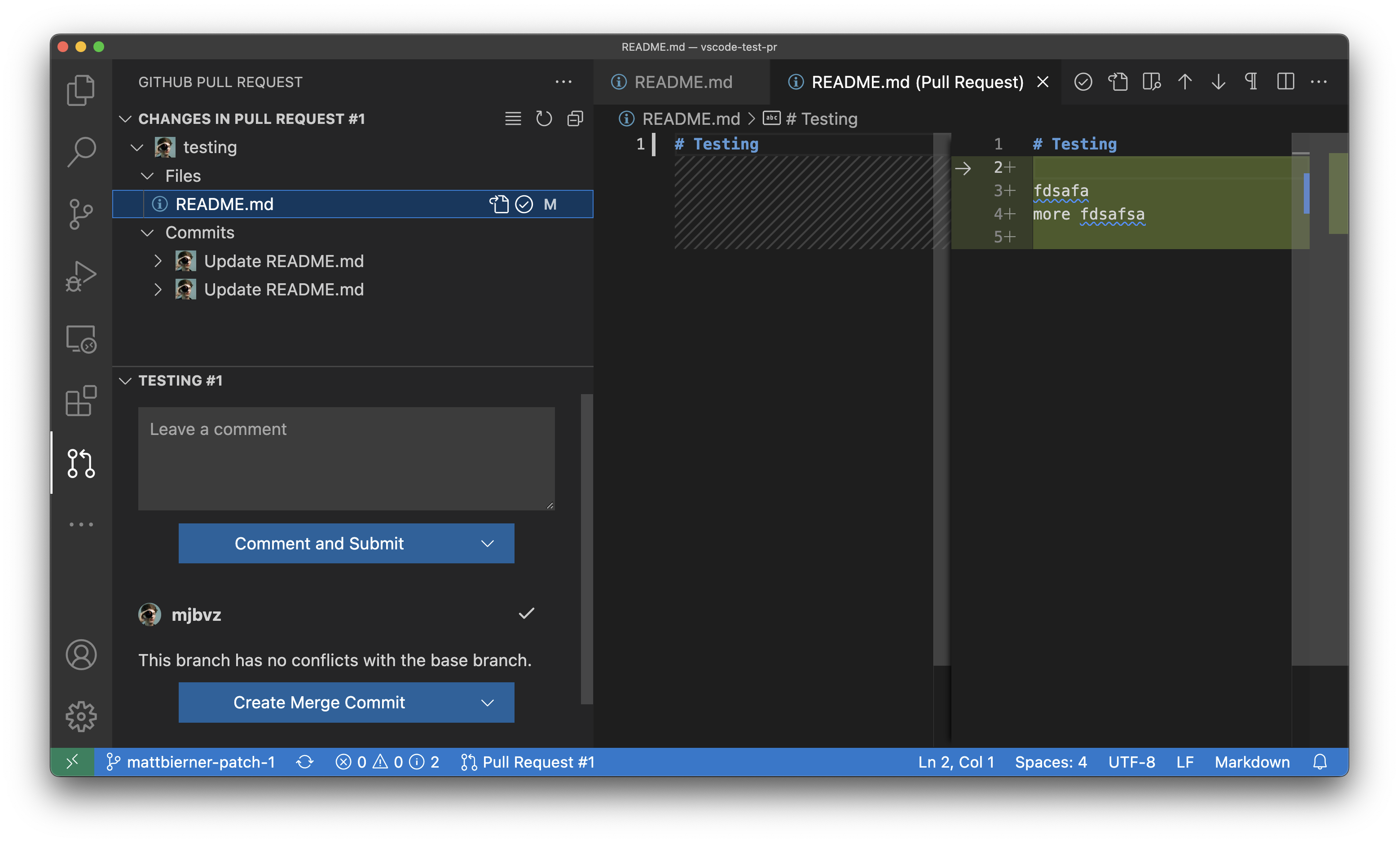Open the Remote Explorer icon in the sidebar
This screenshot has height=843, width=1399.
click(x=81, y=339)
